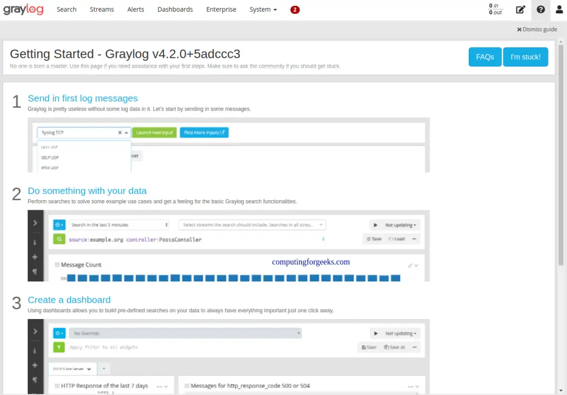Open the user account menu

click(559, 9)
